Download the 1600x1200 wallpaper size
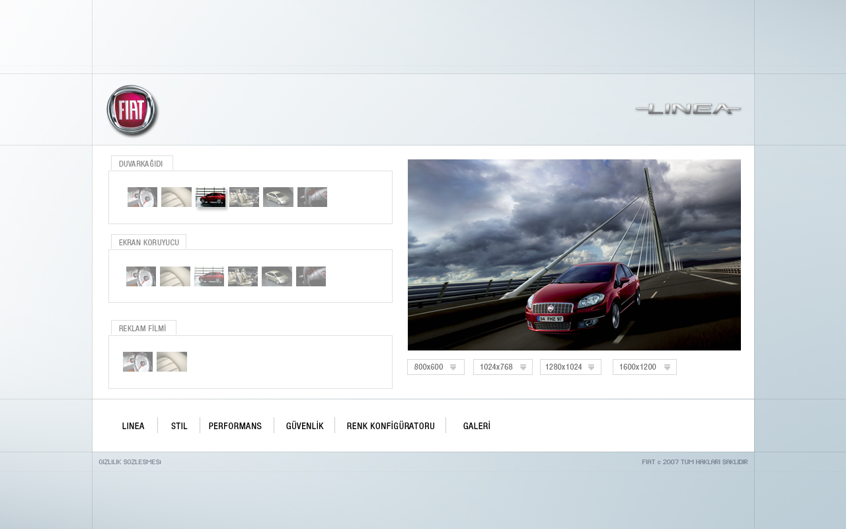This screenshot has height=529, width=846. click(644, 367)
